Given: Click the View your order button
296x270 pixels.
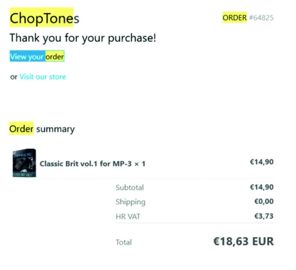Looking at the screenshot, I should [x=37, y=57].
